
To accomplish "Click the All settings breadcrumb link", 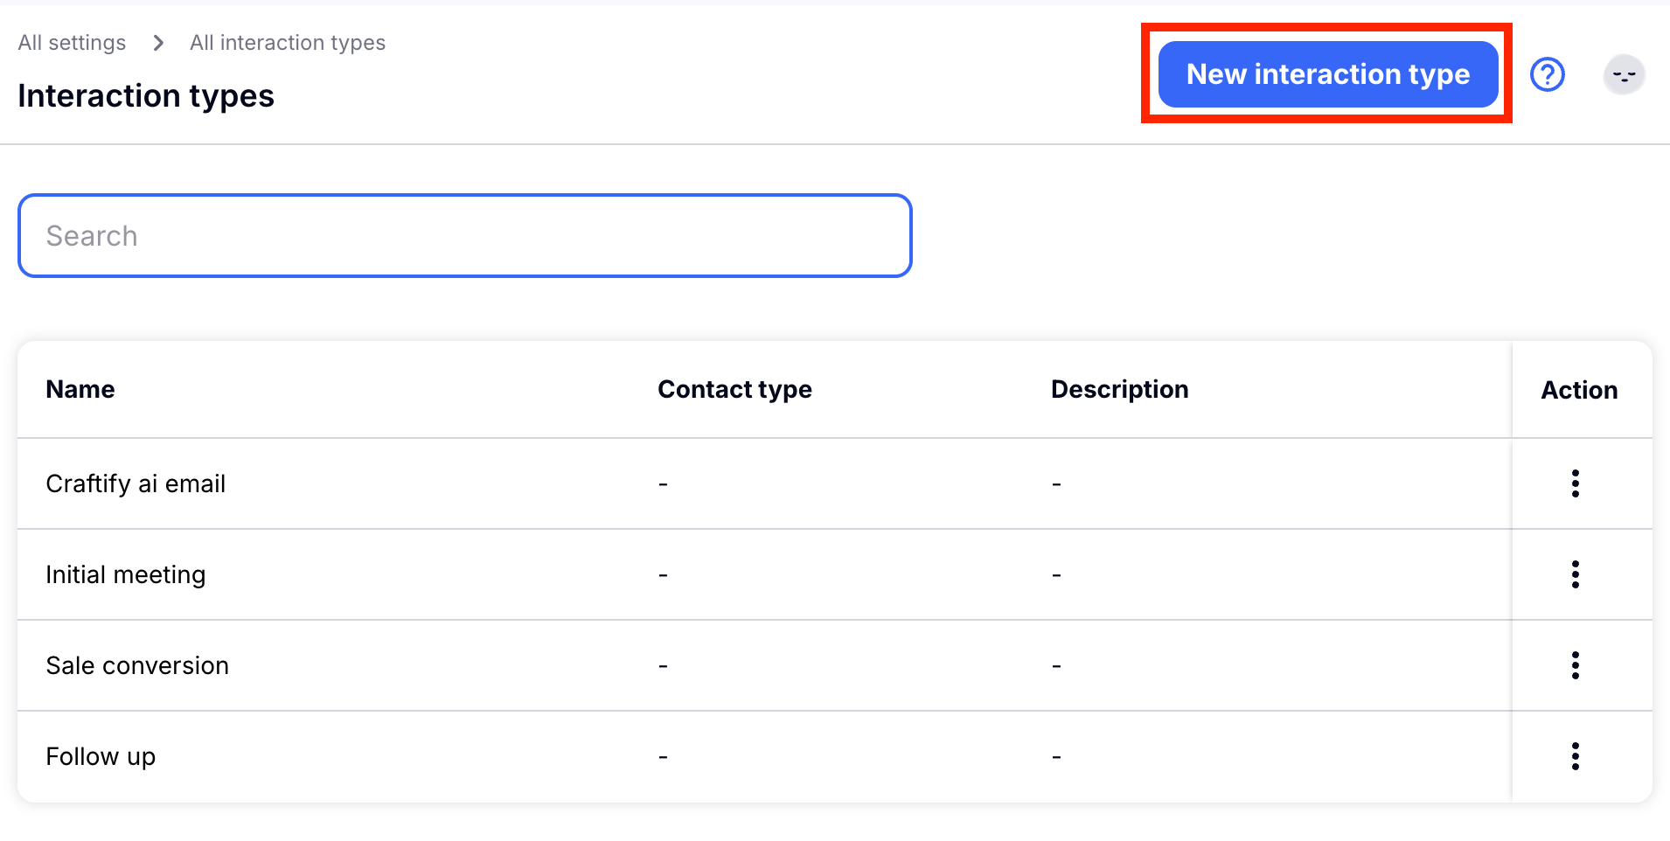I will (72, 43).
